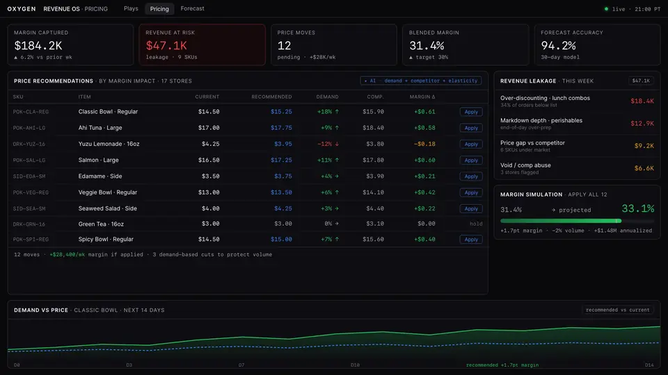Click the demand up-arrow for Classic Bowl
Image resolution: width=668 pixels, height=375 pixels.
[337, 112]
